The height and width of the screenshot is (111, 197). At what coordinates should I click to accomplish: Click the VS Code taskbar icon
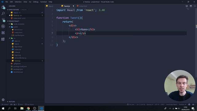[41, 108]
